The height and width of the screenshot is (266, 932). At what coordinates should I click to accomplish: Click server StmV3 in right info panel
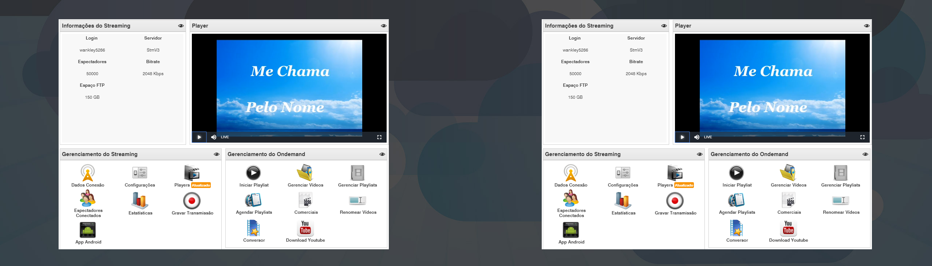[x=636, y=50]
